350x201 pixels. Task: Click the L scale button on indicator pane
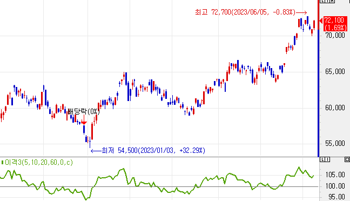click(x=322, y=159)
